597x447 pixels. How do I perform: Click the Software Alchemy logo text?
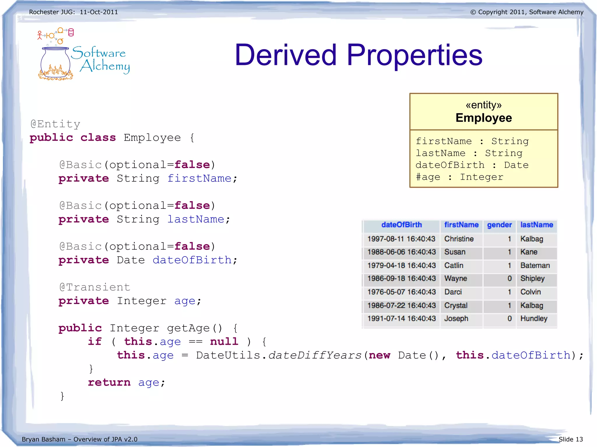click(101, 60)
